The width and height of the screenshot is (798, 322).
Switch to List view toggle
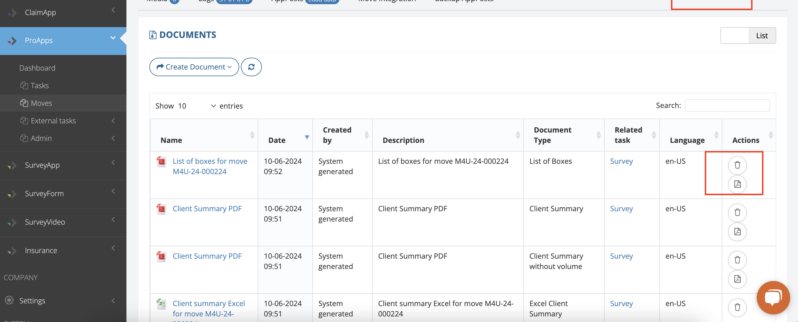(762, 36)
